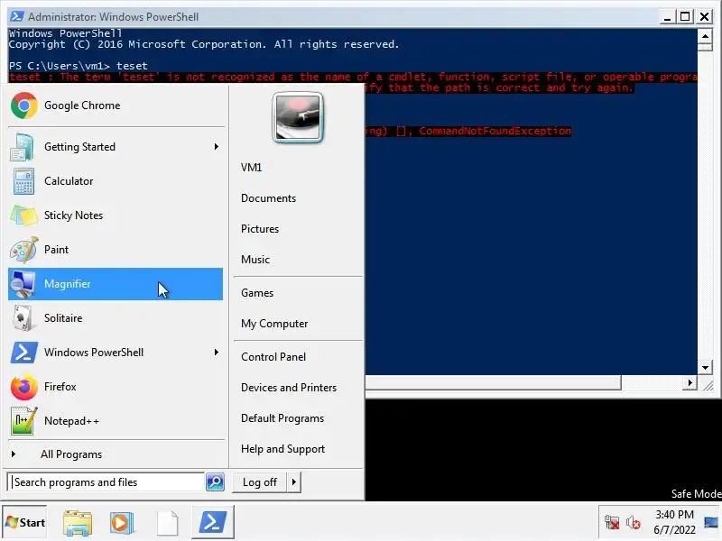Click Show desktop icon in tray
This screenshot has width=722, height=541.
tap(712, 523)
